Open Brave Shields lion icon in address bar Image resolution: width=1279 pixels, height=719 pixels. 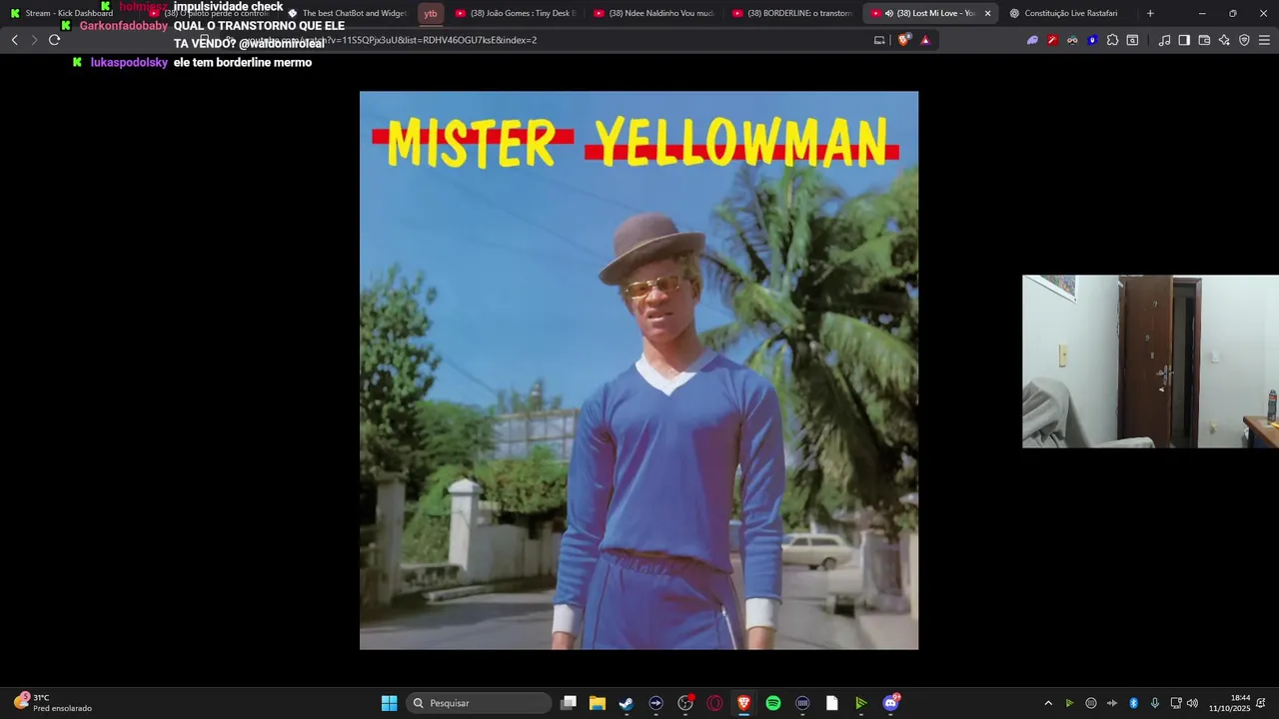click(x=904, y=40)
